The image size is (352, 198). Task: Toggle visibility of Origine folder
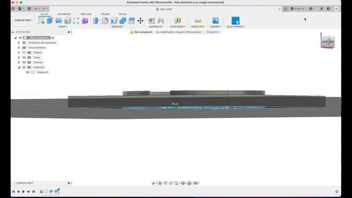click(24, 53)
